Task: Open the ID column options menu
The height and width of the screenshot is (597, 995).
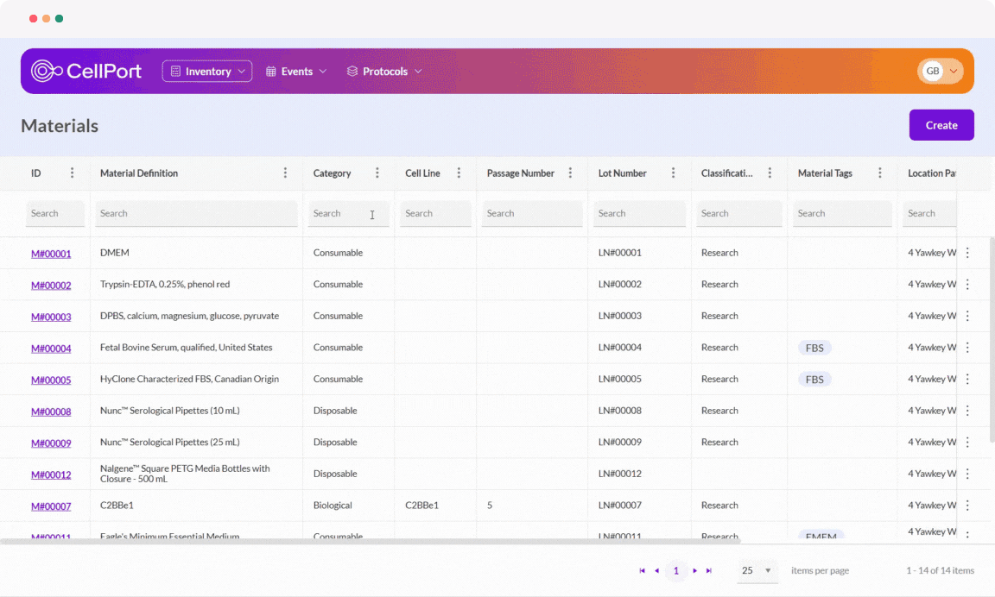Action: [x=73, y=173]
